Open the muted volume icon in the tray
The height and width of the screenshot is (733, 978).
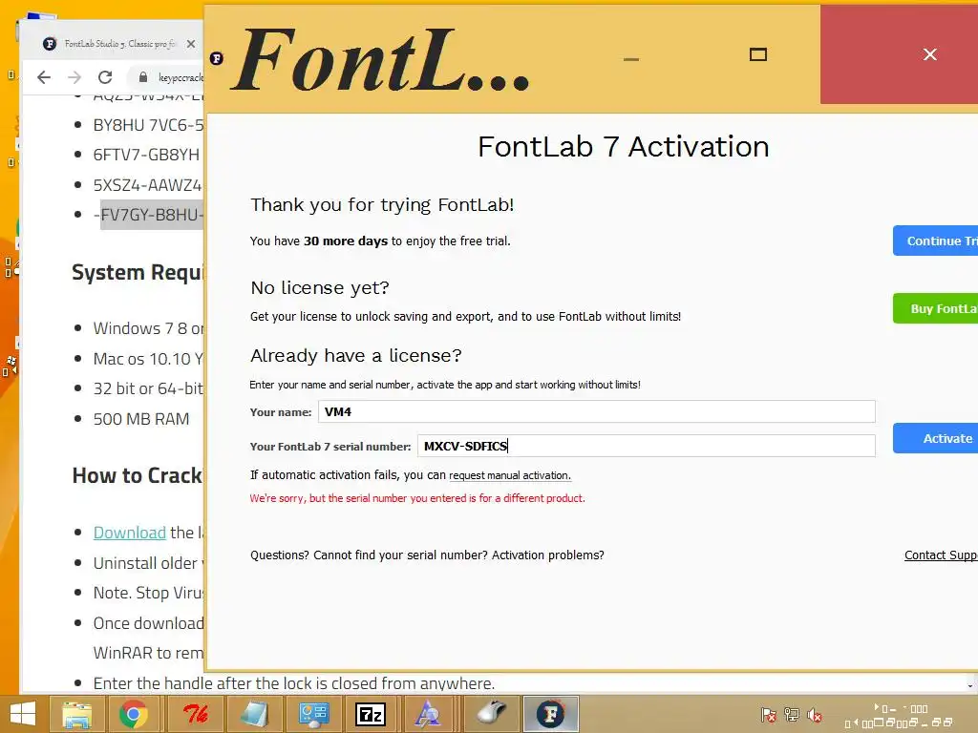[x=815, y=715]
